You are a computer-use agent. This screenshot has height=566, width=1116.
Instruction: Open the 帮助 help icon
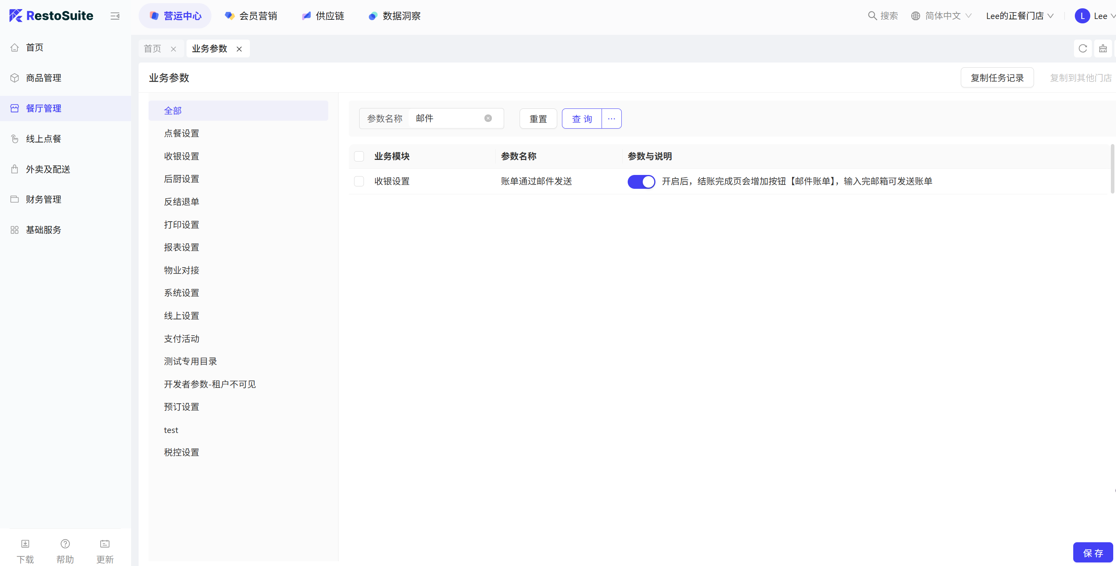click(x=65, y=544)
